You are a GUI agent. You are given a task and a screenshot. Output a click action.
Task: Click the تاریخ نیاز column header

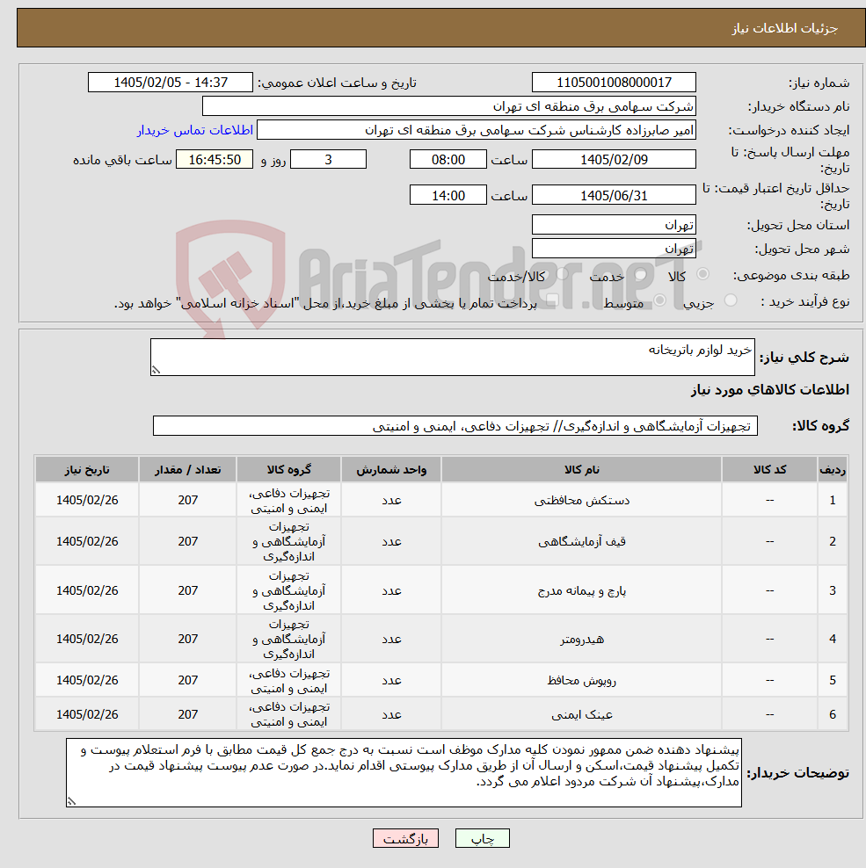[87, 469]
